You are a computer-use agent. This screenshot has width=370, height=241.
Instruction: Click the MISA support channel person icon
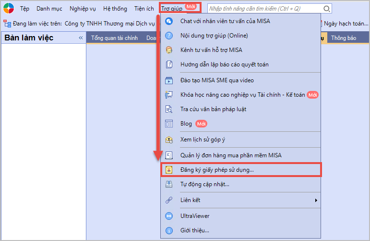(169, 50)
